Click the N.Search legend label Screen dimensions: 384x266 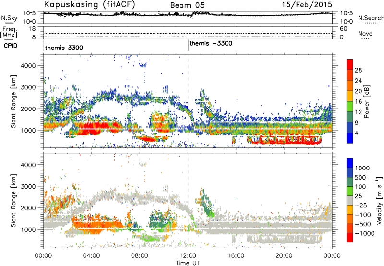click(x=371, y=18)
